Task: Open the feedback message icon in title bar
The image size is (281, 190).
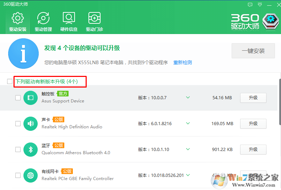Action: [250, 5]
